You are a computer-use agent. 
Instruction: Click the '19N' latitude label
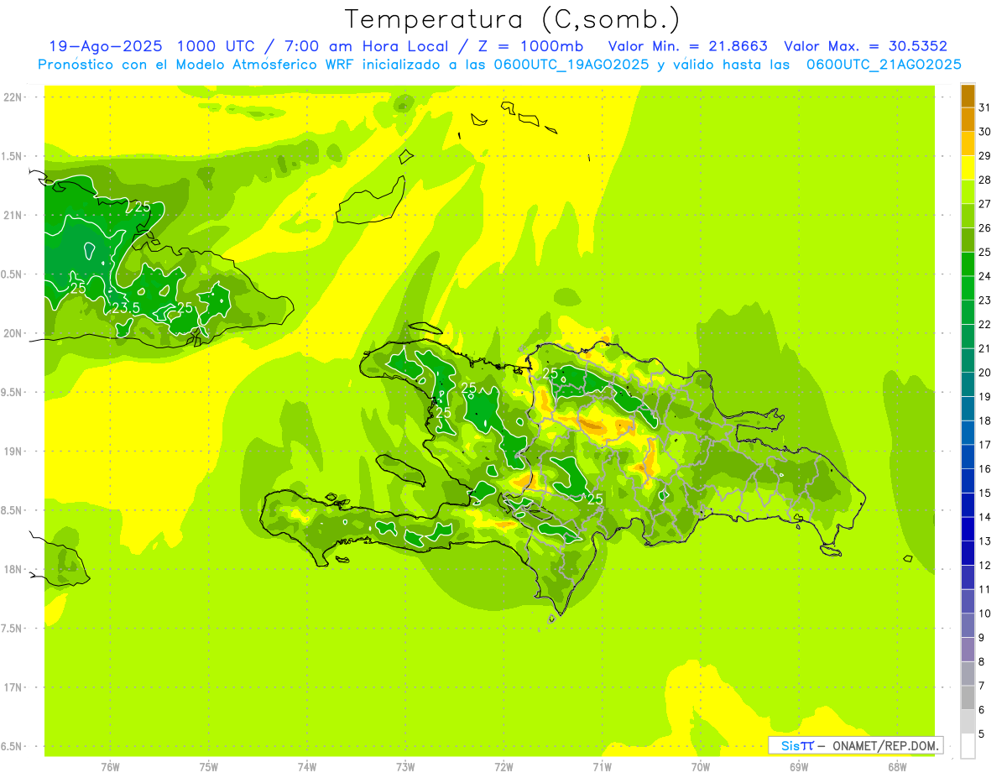13,452
